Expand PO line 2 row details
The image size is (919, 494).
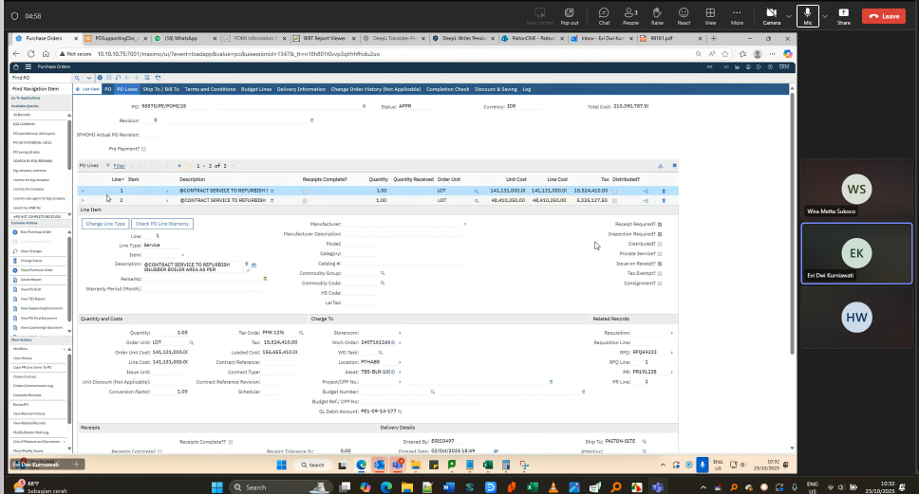click(83, 200)
